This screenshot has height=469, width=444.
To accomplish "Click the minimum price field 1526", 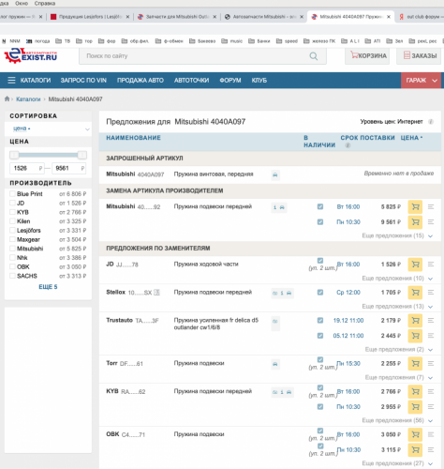I will [27, 168].
